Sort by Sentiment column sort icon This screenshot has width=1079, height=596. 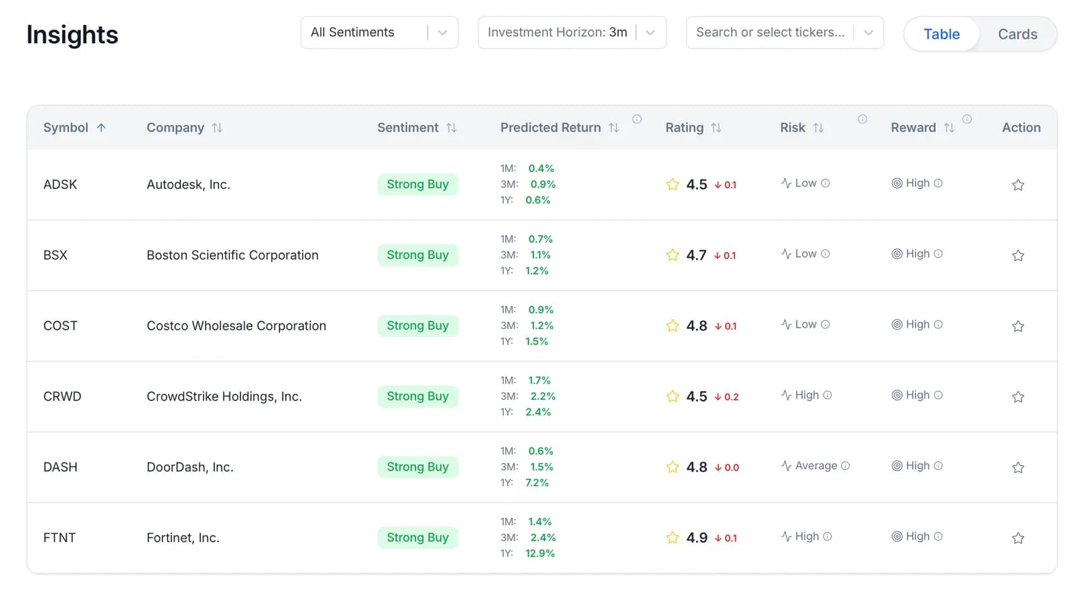point(451,127)
